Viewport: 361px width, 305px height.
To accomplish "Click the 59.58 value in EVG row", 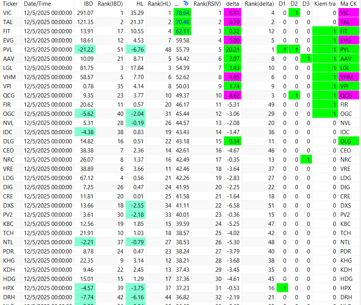I will pos(182,41).
